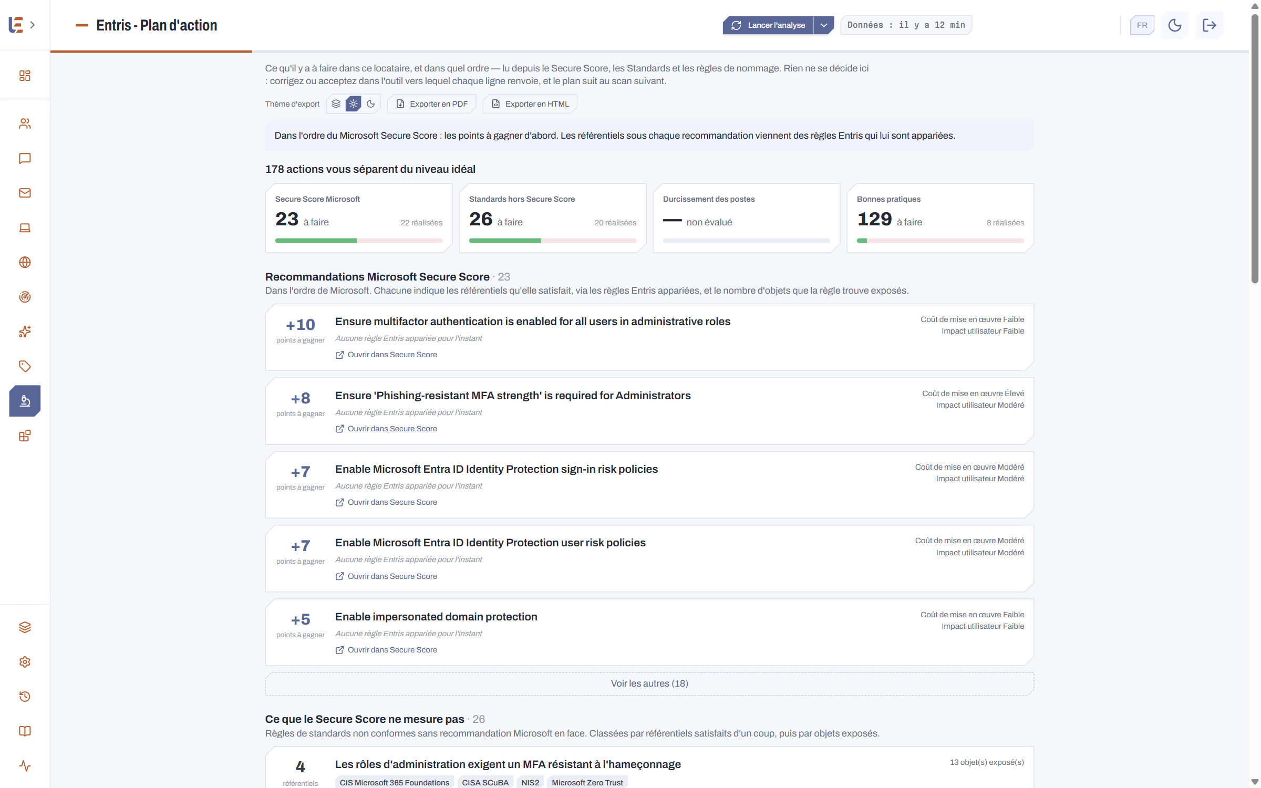Open Secure Score link for user risk policies

386,576
